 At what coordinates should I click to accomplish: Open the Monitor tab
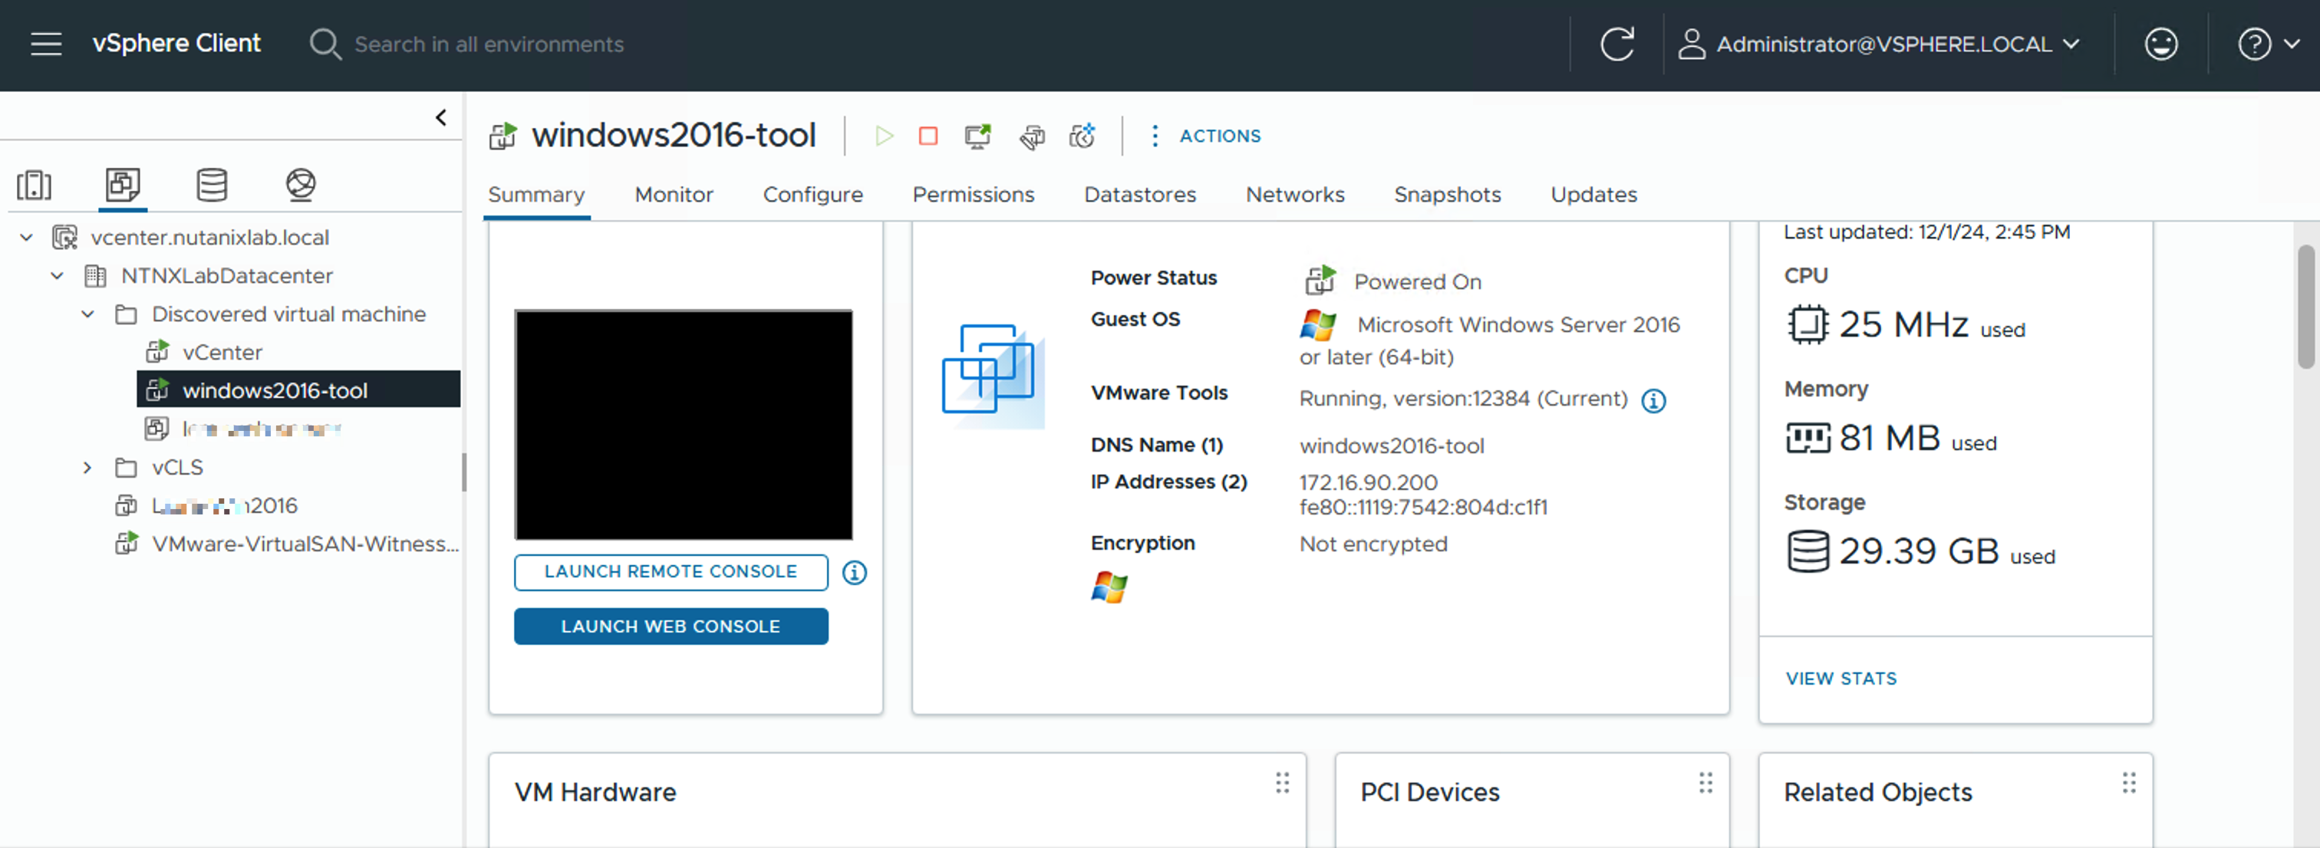[674, 195]
